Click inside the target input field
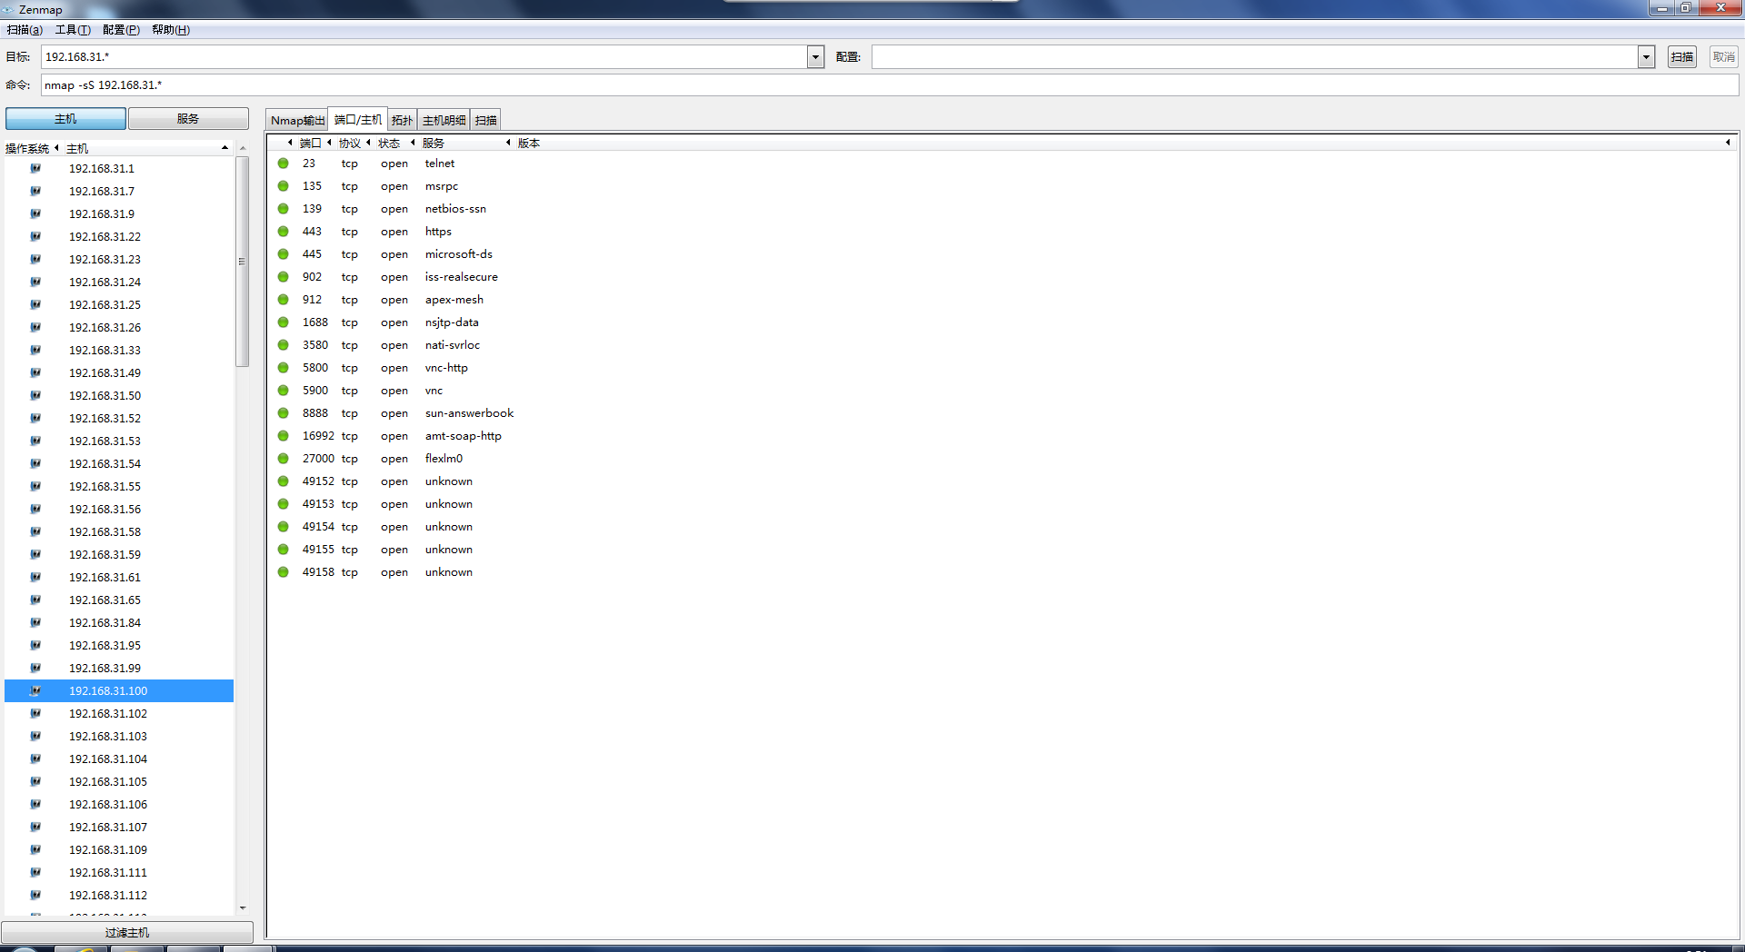 coord(424,57)
